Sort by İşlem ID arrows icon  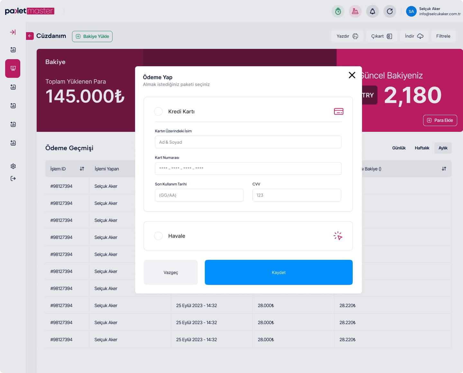coord(82,169)
